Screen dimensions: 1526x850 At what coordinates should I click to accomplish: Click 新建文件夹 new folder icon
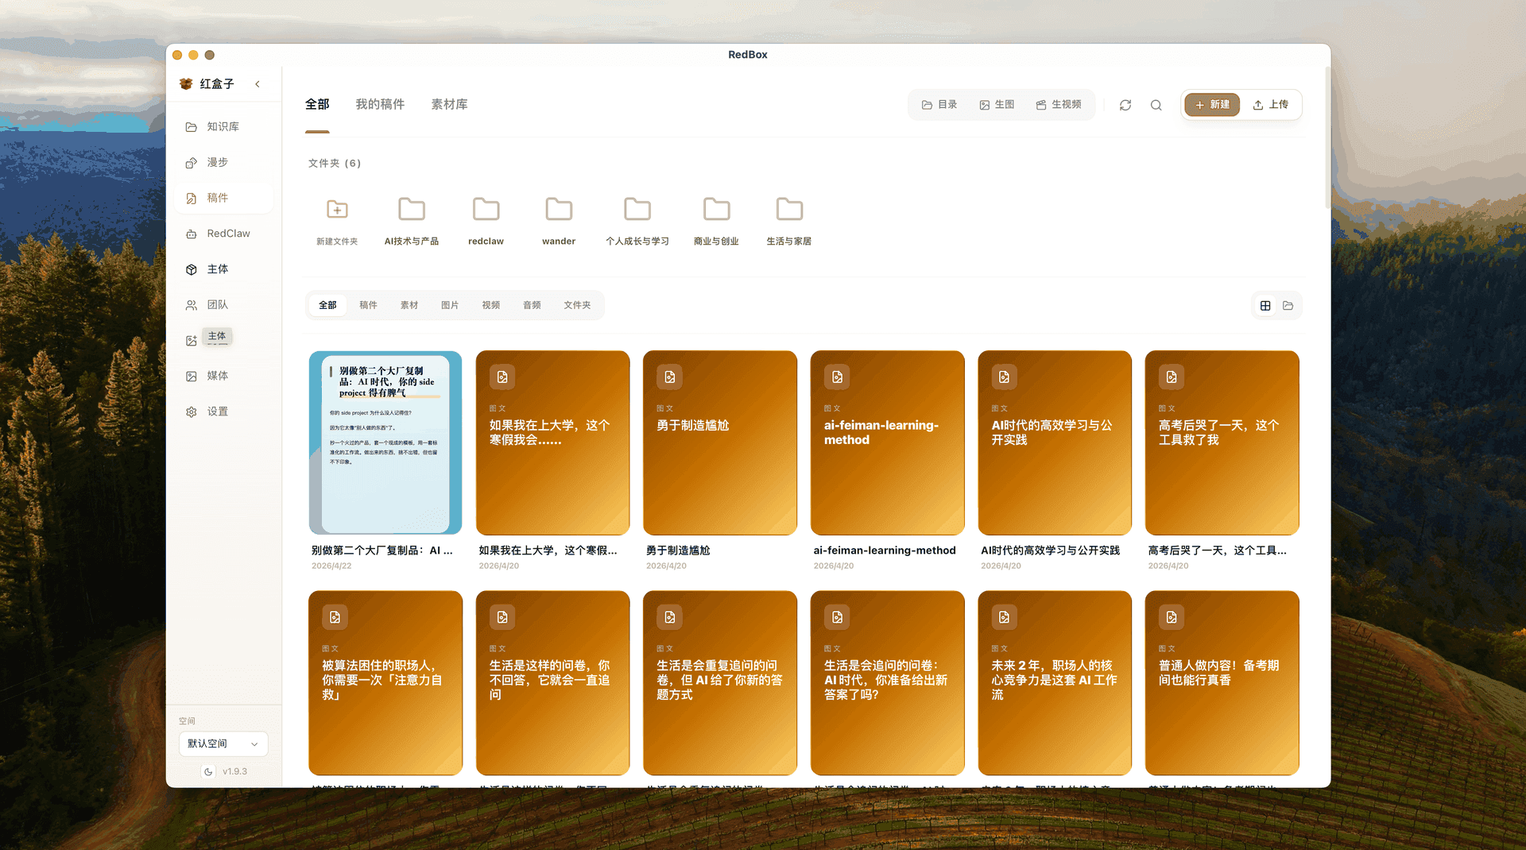(337, 210)
